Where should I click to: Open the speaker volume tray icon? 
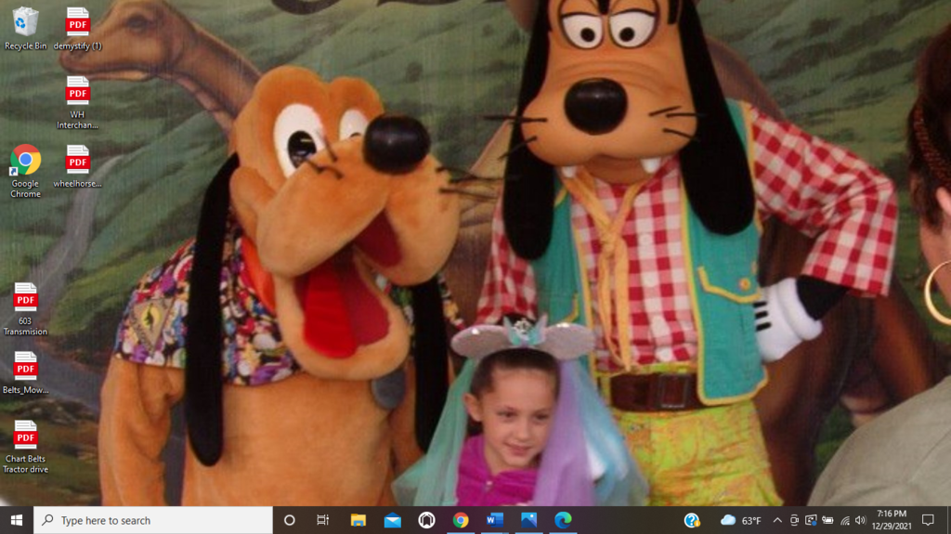(x=861, y=520)
